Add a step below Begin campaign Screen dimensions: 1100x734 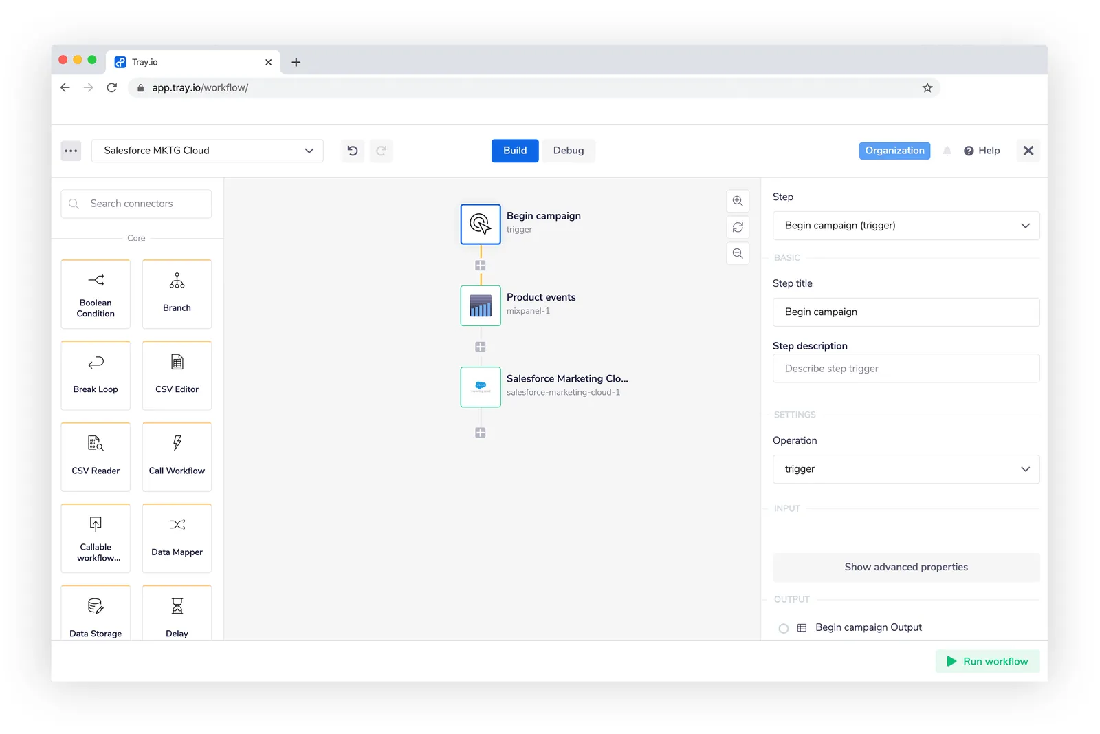click(481, 266)
